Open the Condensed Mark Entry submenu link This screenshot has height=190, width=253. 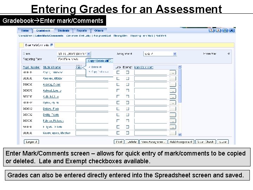tap(78, 36)
